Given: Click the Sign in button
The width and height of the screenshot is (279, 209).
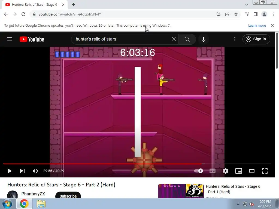Looking at the screenshot, I should [x=256, y=39].
